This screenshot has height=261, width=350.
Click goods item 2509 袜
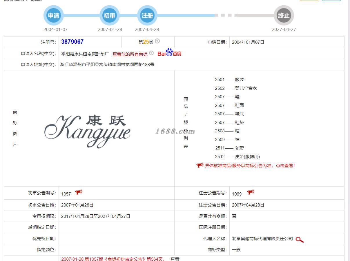click(x=227, y=140)
